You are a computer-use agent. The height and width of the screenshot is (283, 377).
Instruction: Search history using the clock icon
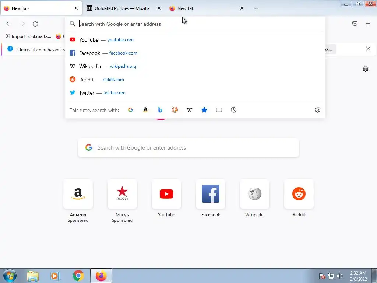(234, 110)
